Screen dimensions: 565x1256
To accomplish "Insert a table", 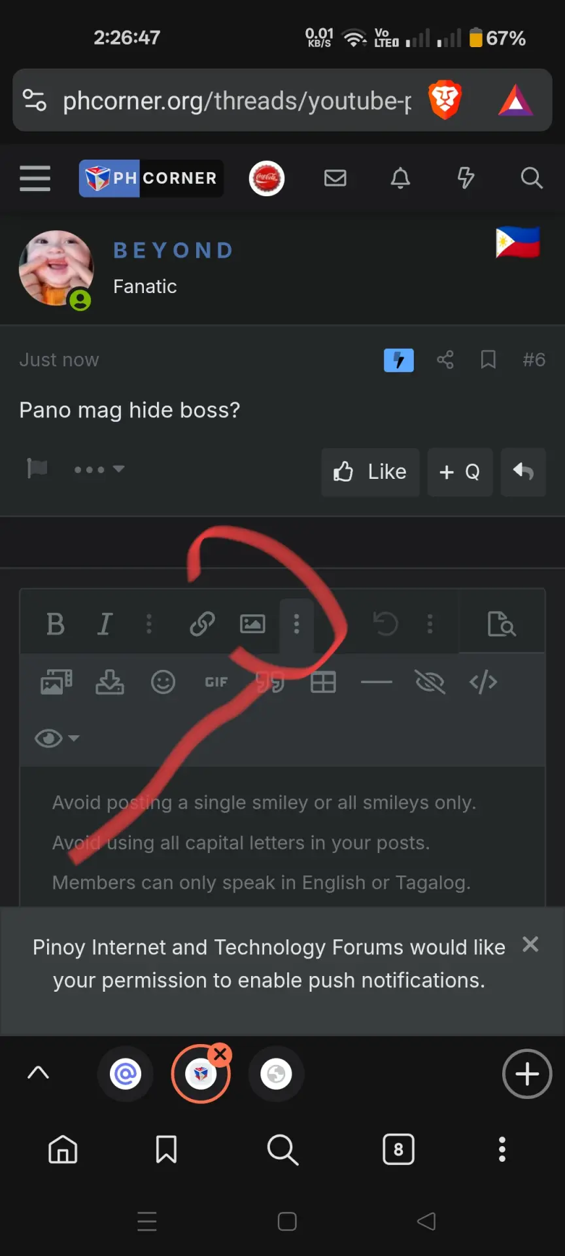I will pyautogui.click(x=323, y=682).
